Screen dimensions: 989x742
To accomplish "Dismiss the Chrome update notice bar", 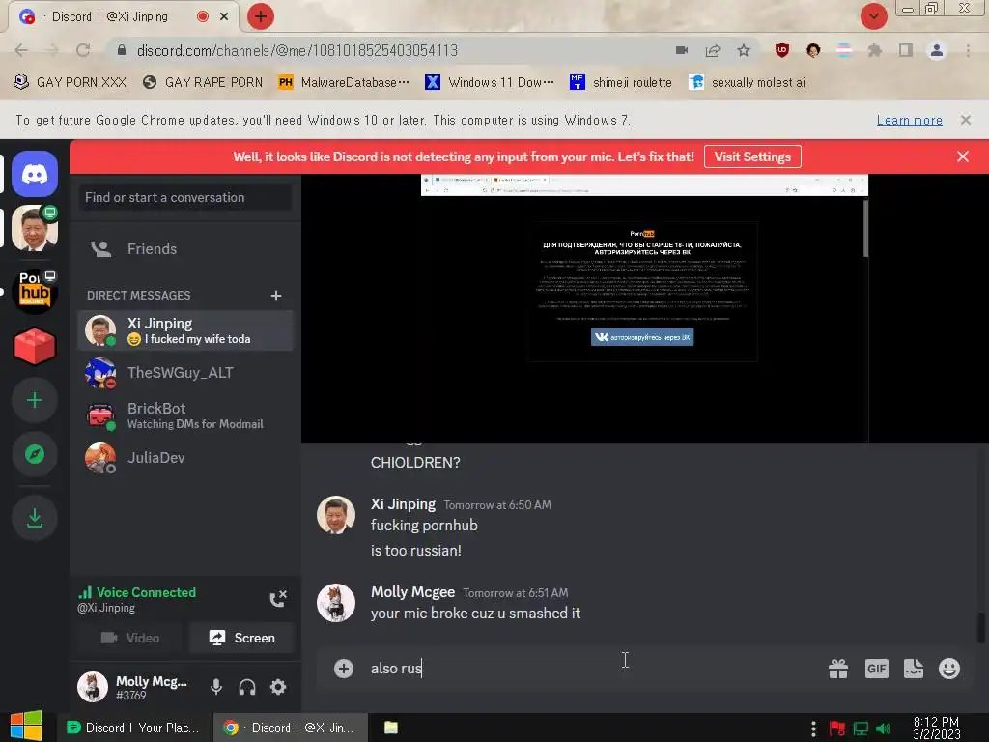I will (x=966, y=120).
